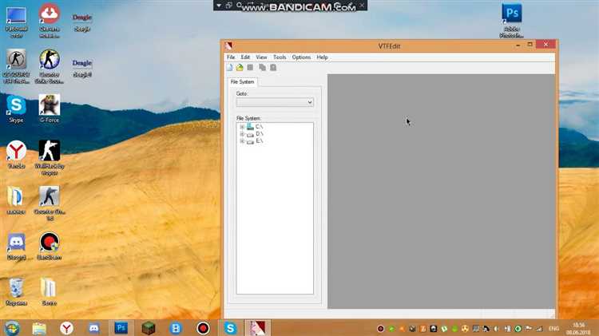Click the Copy toolbar icon
Image resolution: width=599 pixels, height=336 pixels.
pyautogui.click(x=262, y=68)
